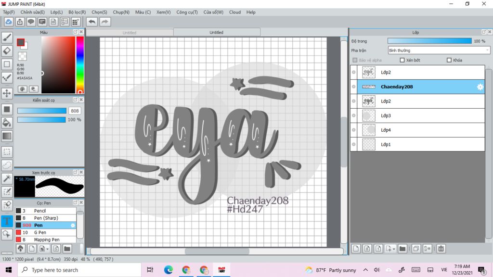Click the Chaenday208 layer thumbnail

(x=369, y=87)
